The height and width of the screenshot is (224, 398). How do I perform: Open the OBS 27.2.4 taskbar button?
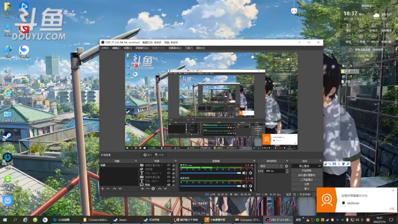point(279,220)
